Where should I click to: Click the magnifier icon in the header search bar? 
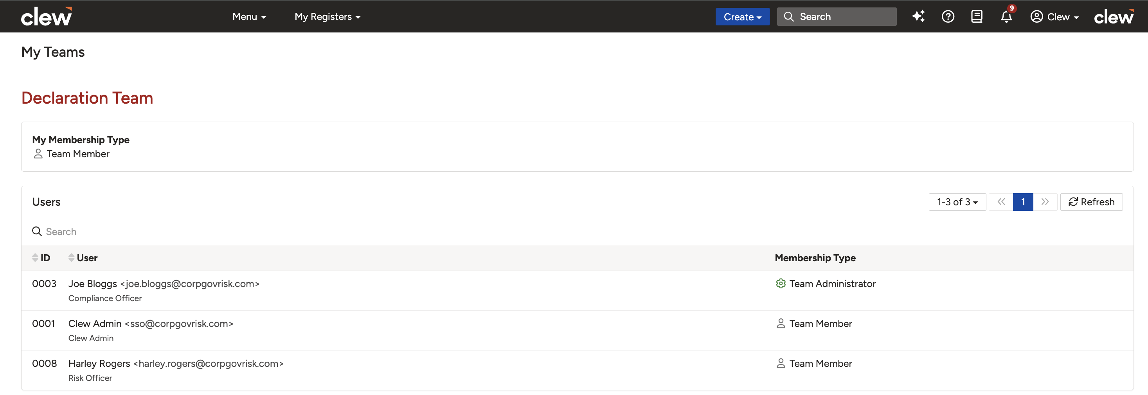click(x=789, y=16)
